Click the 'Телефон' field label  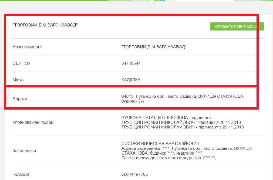click(22, 174)
